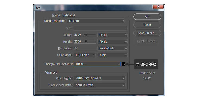Click the Width value field

85,35
